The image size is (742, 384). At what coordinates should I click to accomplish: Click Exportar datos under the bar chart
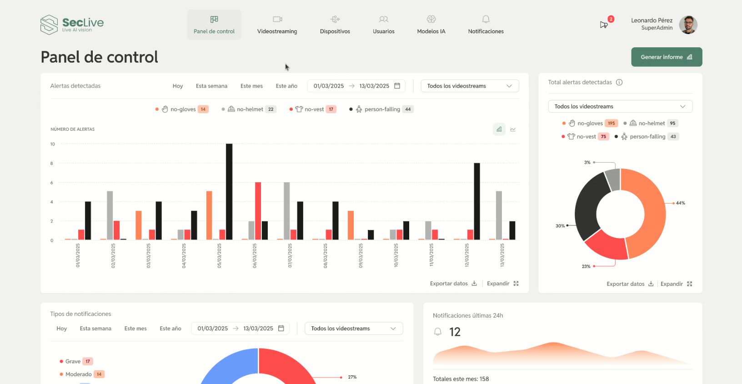point(453,284)
